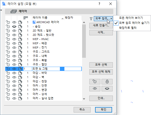Toggle visibility eye of ARCHICAD 레이어

[x=14, y=22]
